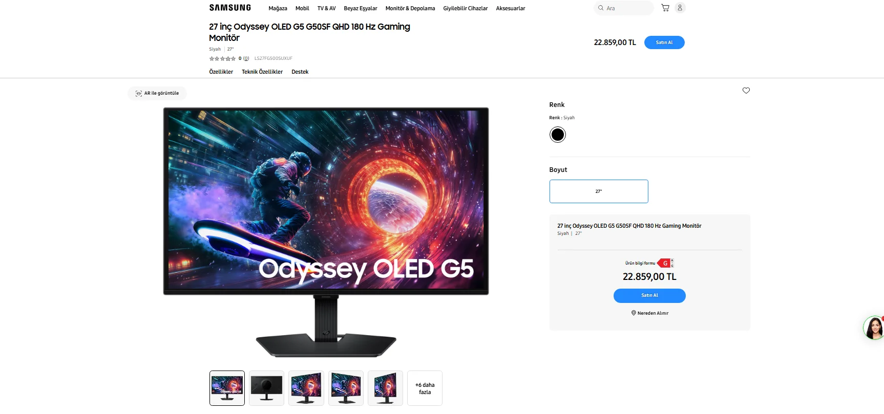Open the user account icon
This screenshot has height=414, width=884.
tap(680, 8)
